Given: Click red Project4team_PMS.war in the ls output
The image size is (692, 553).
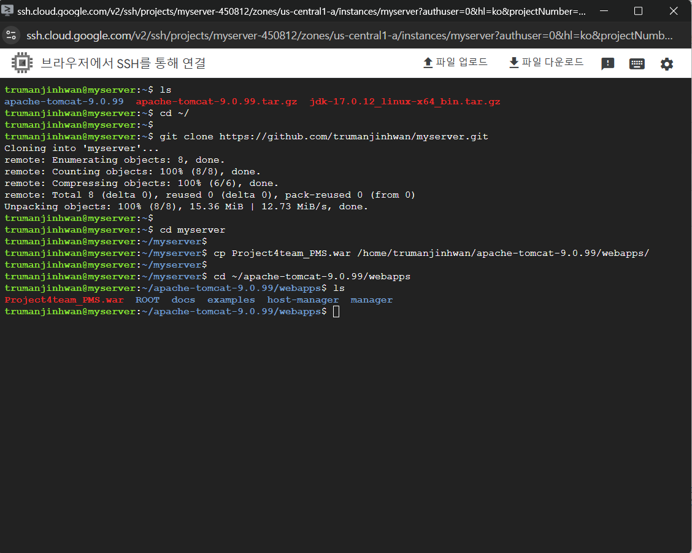Looking at the screenshot, I should pos(64,300).
